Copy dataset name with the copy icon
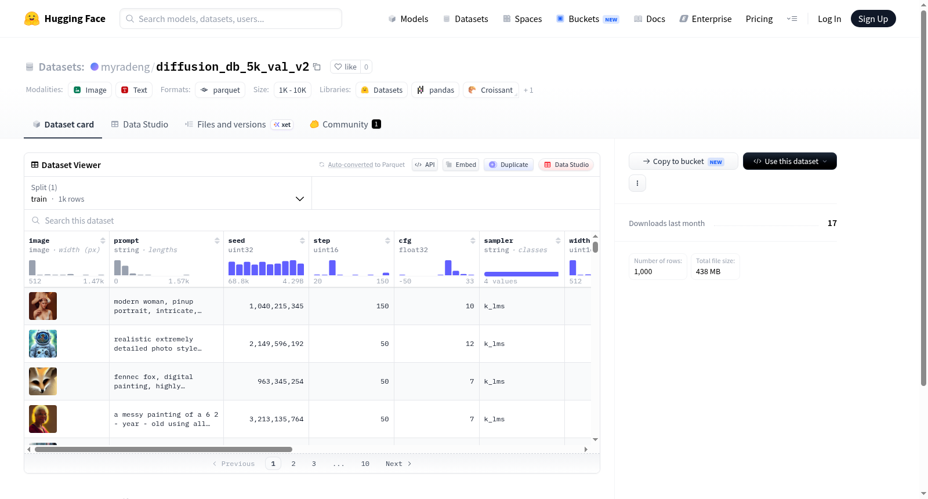928x499 pixels. click(317, 67)
